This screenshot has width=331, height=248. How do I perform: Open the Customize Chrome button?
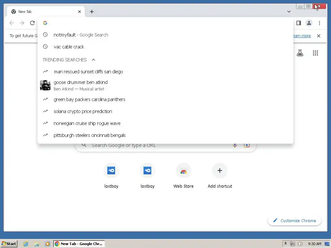coord(294,221)
